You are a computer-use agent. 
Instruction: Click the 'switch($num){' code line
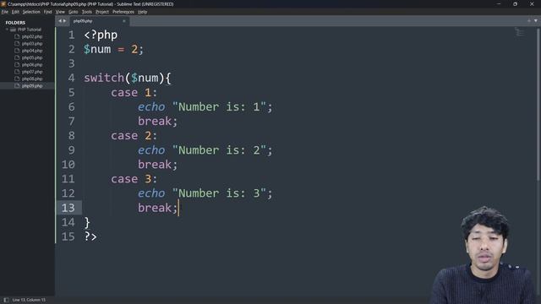[x=128, y=78]
